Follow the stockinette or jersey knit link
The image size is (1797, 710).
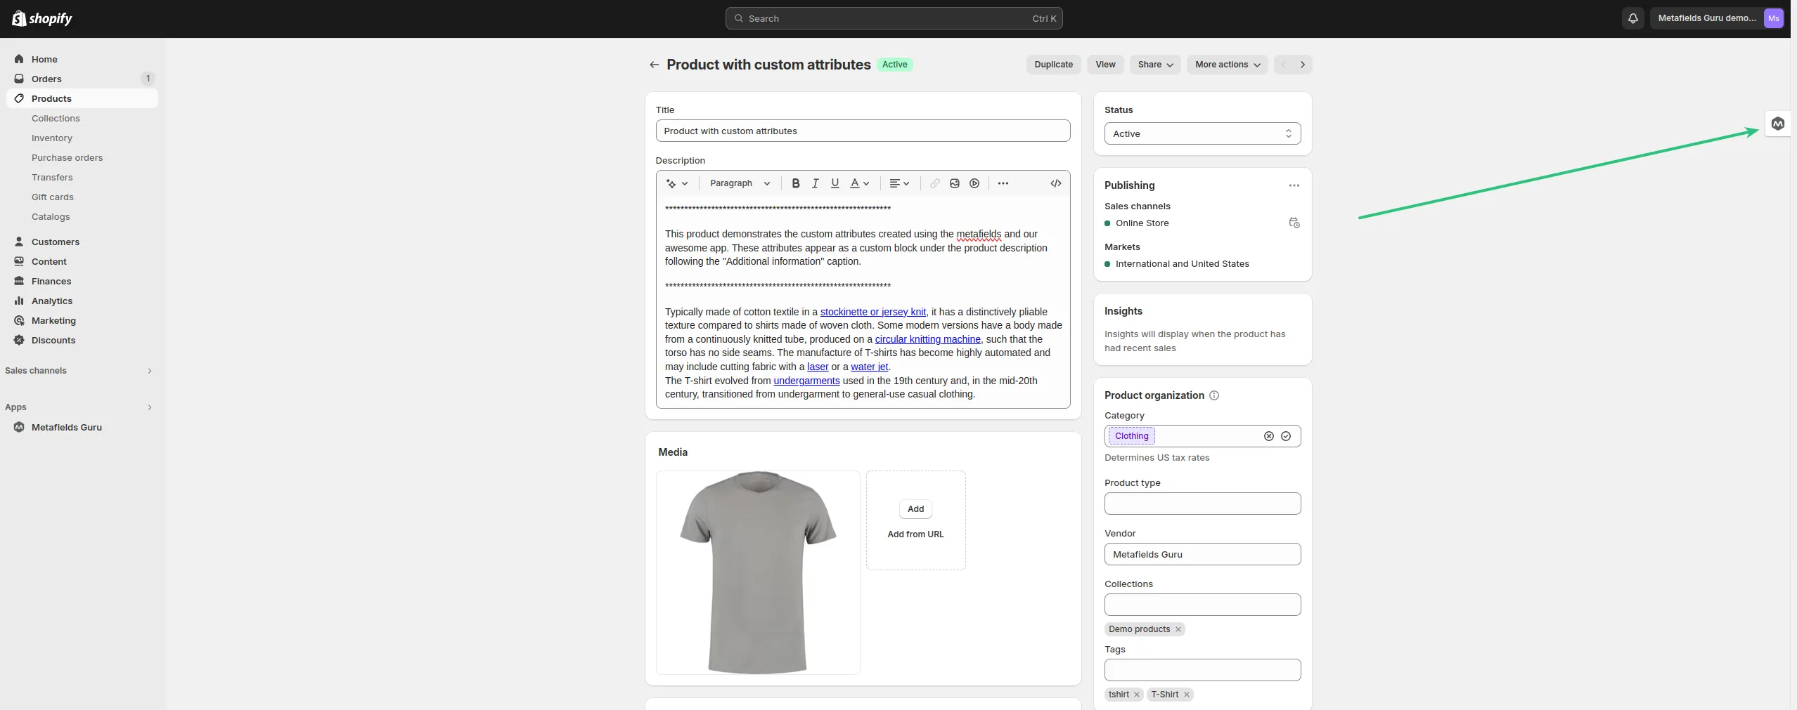click(x=872, y=312)
